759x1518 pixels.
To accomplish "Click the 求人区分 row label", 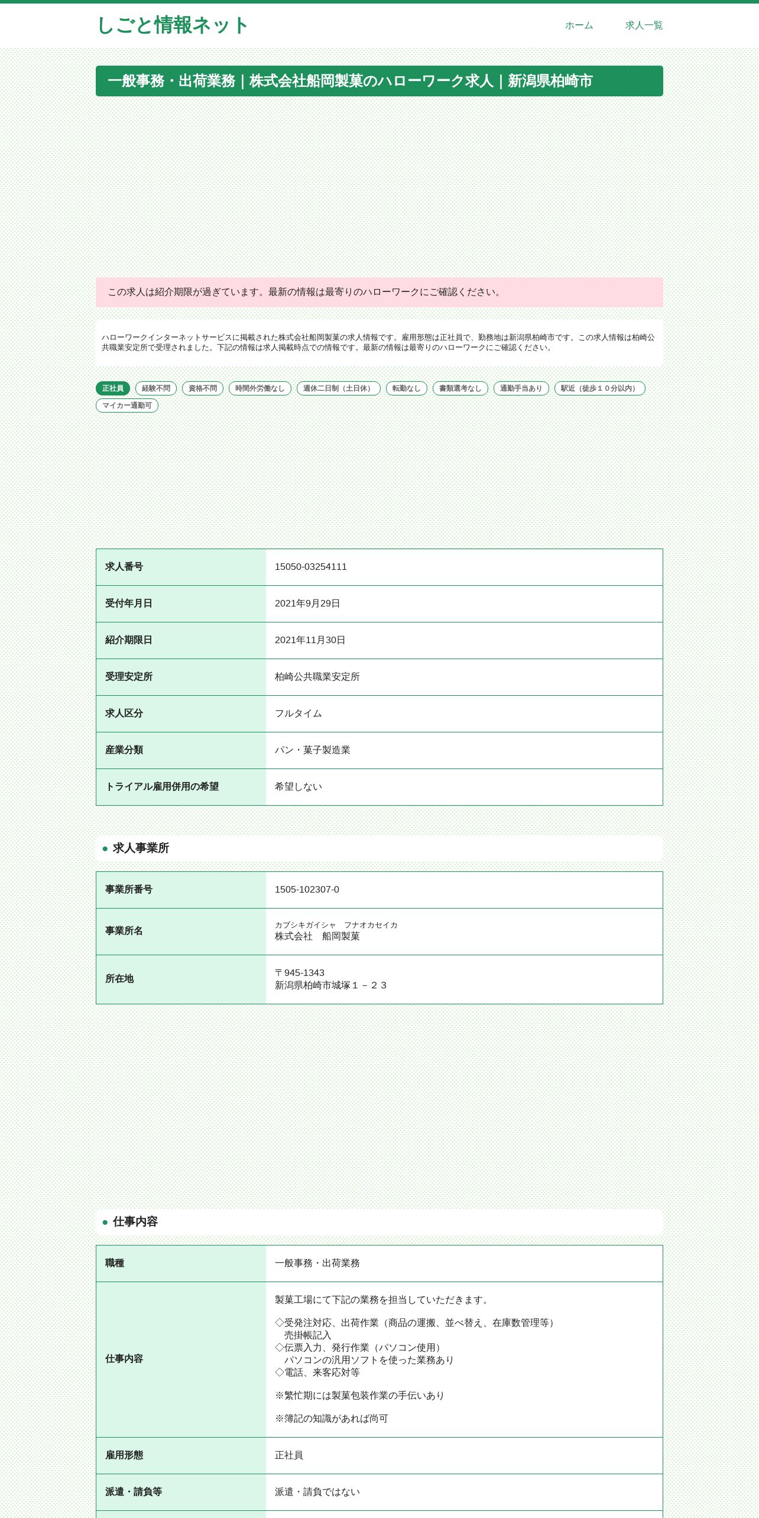I will [x=124, y=713].
